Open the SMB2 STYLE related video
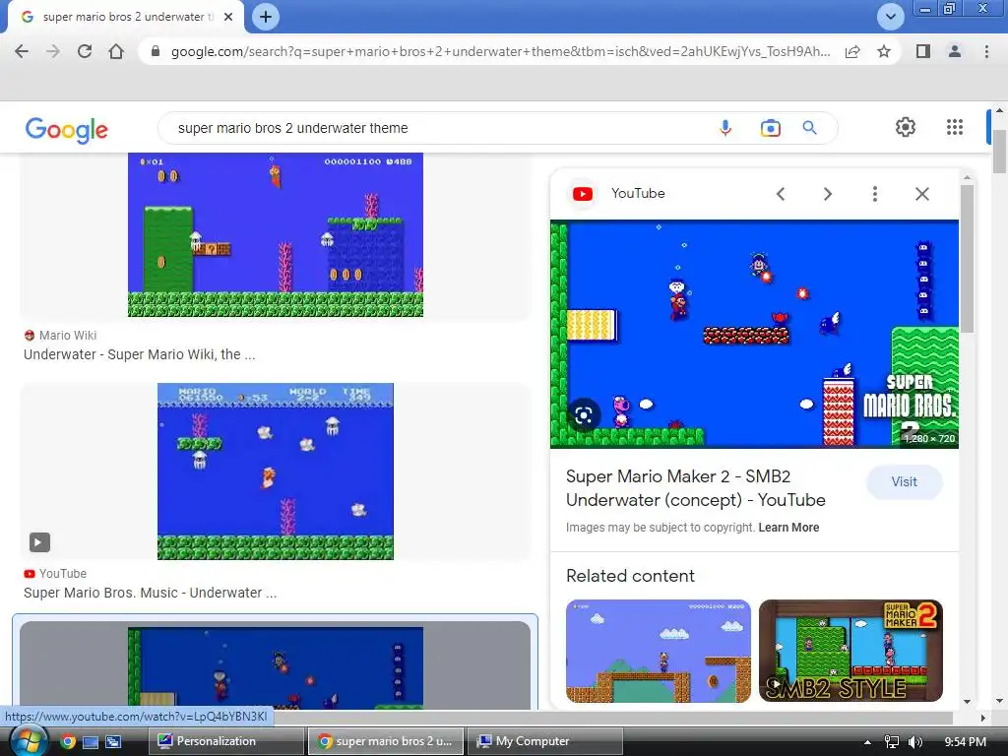The height and width of the screenshot is (756, 1008). 850,651
